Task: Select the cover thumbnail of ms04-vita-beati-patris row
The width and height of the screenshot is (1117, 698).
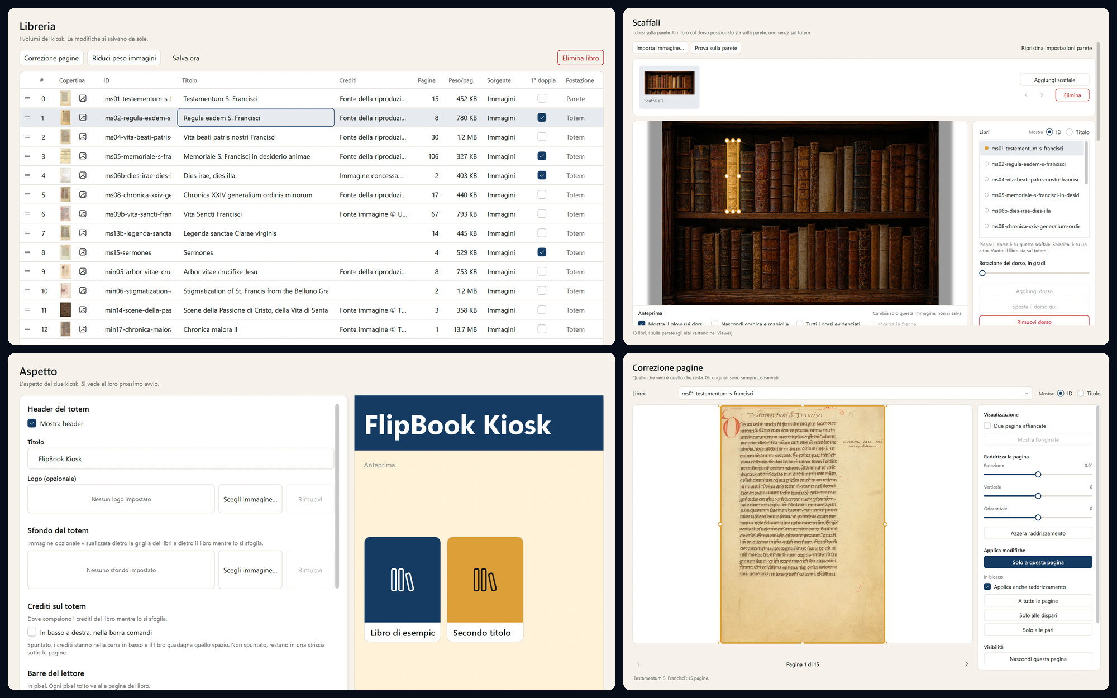Action: pos(65,137)
